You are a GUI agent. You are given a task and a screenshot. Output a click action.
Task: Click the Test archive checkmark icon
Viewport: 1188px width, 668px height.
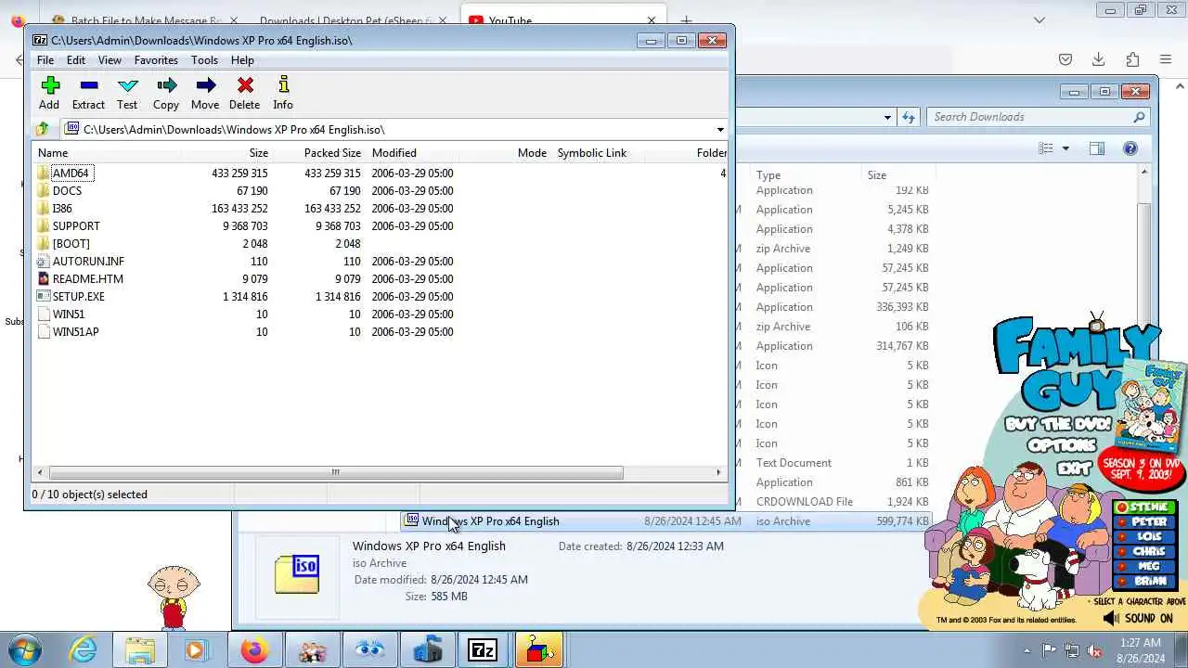click(127, 86)
